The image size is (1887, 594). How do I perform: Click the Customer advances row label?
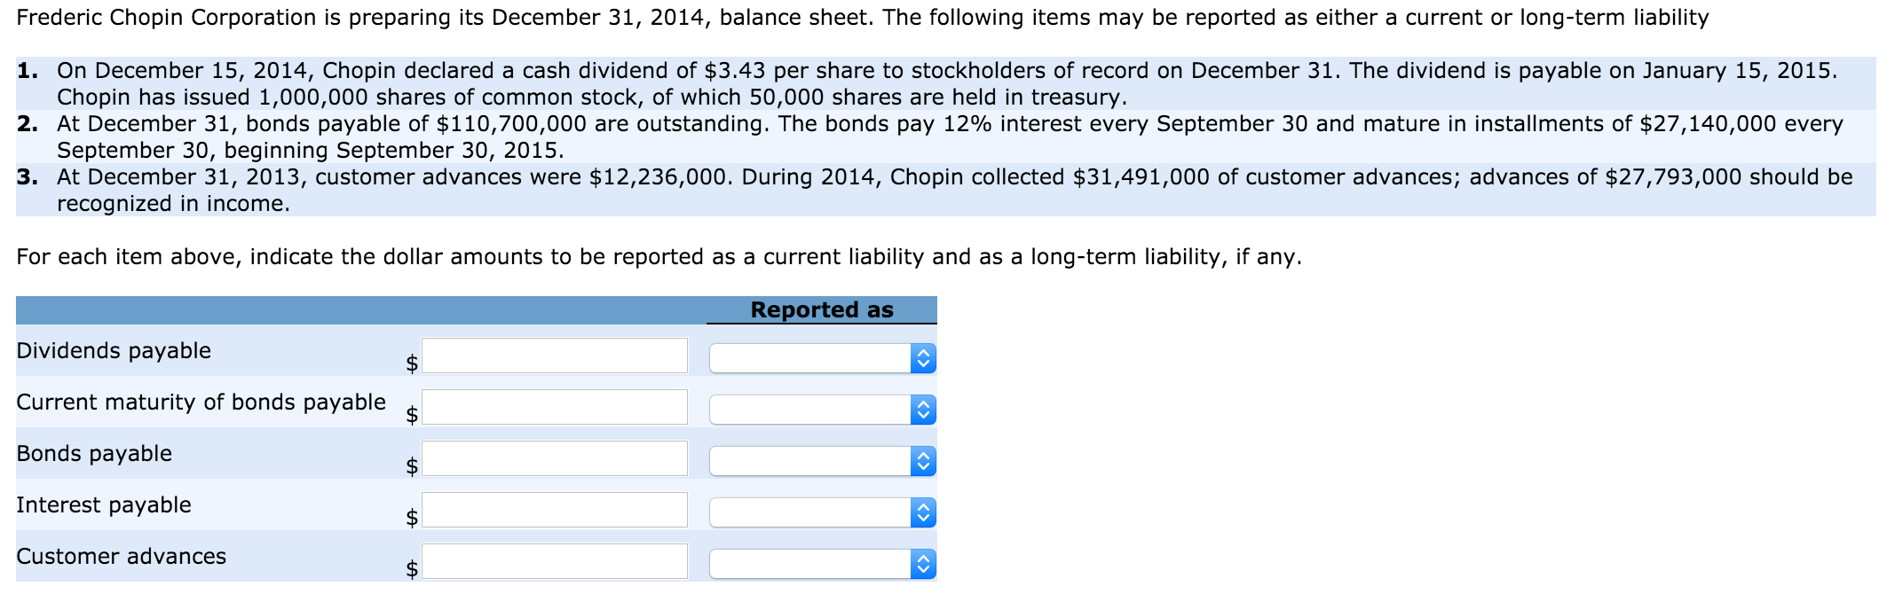(x=122, y=556)
